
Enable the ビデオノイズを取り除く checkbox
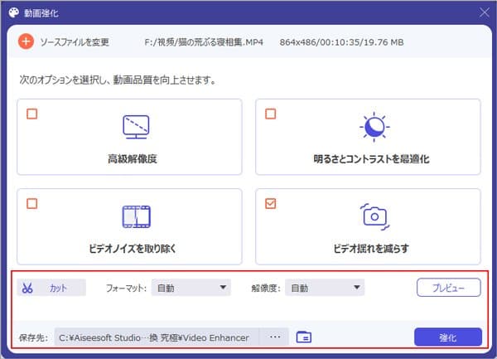[x=32, y=204]
